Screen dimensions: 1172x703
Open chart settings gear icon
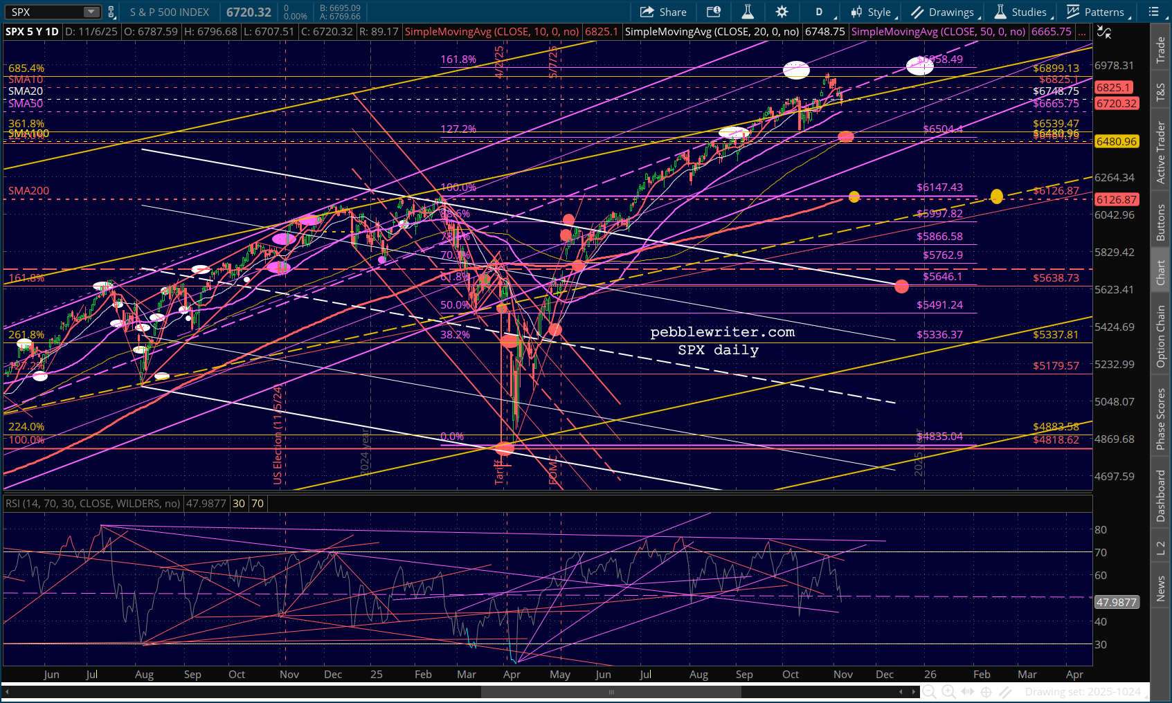tap(782, 12)
